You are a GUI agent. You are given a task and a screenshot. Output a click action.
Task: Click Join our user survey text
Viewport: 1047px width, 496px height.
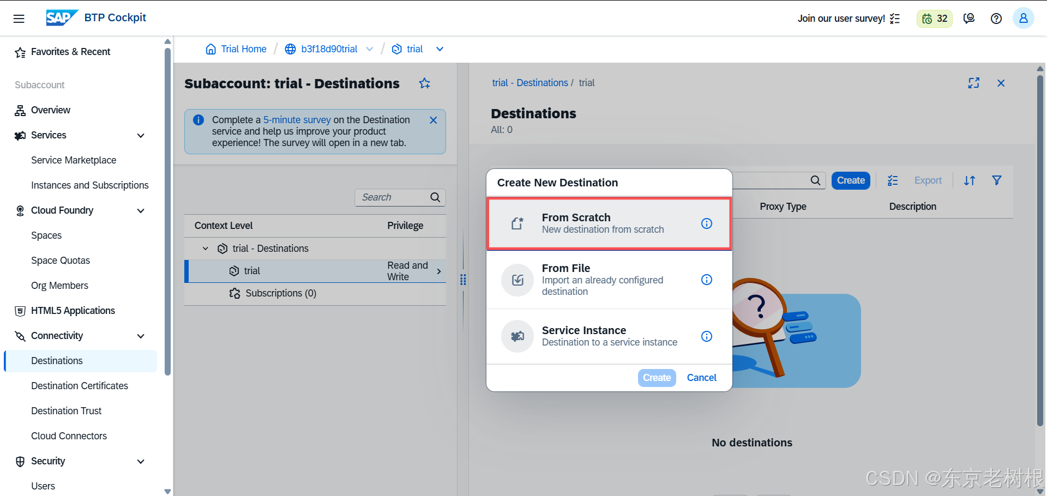click(841, 19)
